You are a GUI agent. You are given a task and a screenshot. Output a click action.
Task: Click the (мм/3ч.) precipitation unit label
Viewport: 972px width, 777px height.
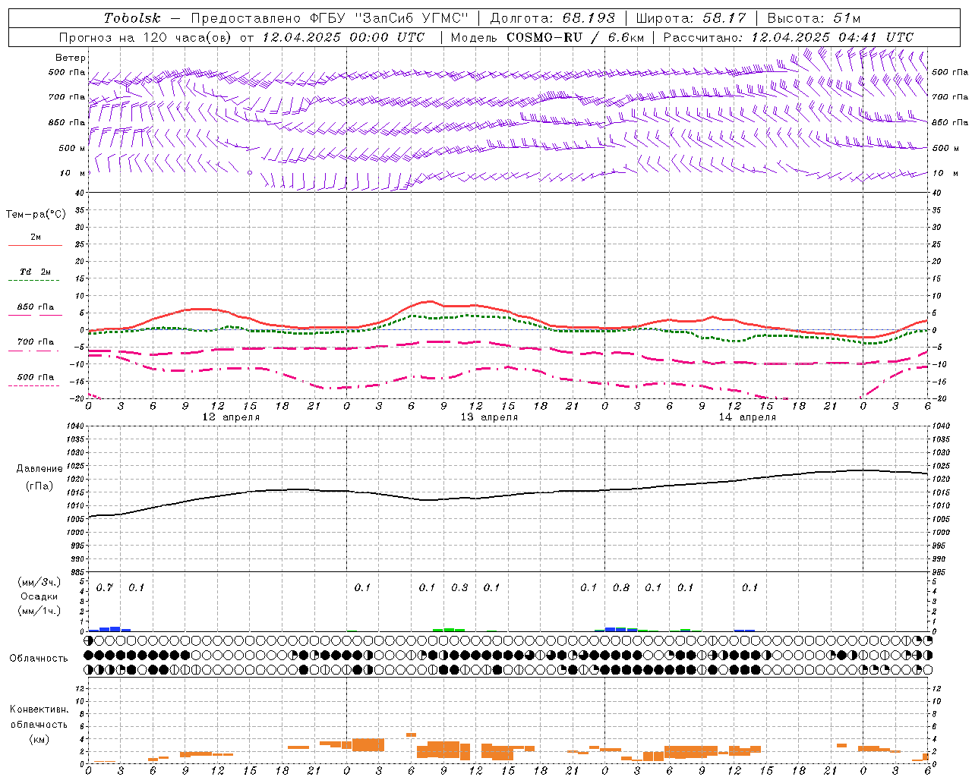pyautogui.click(x=39, y=583)
